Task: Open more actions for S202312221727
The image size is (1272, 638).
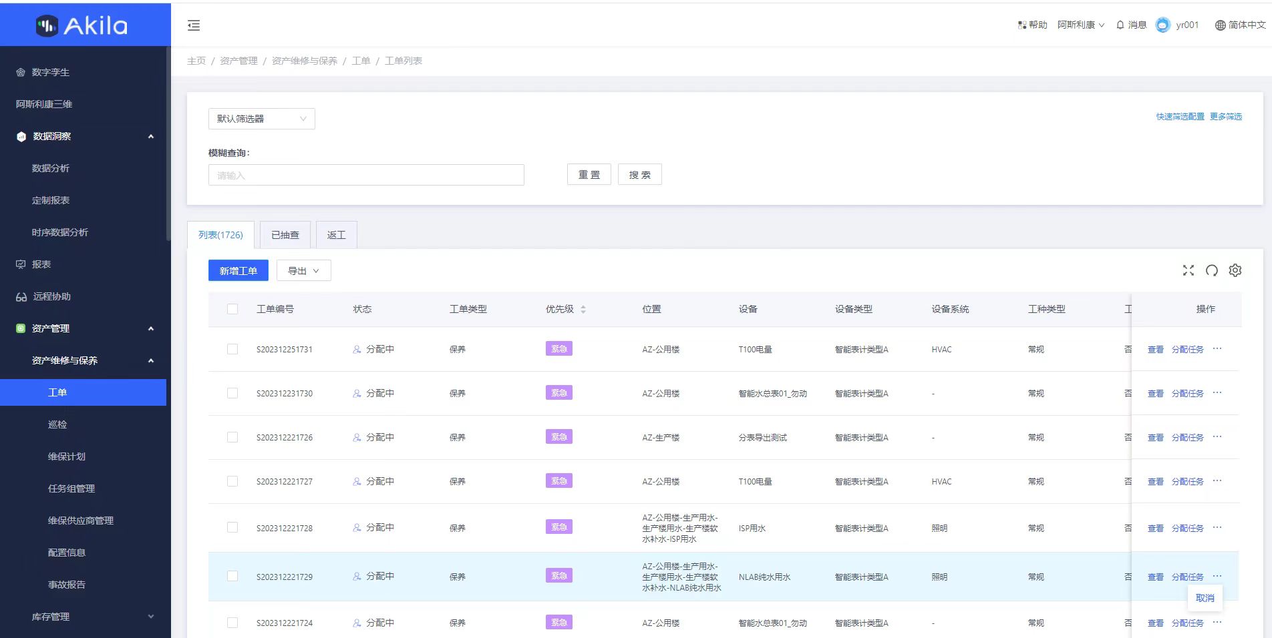Action: [1217, 481]
